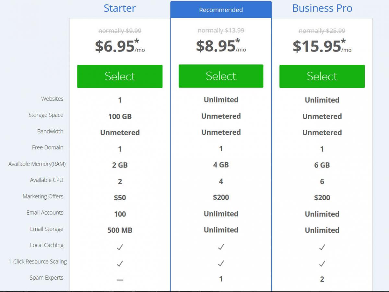Click the Starter Local Caching checkmark

click(120, 247)
